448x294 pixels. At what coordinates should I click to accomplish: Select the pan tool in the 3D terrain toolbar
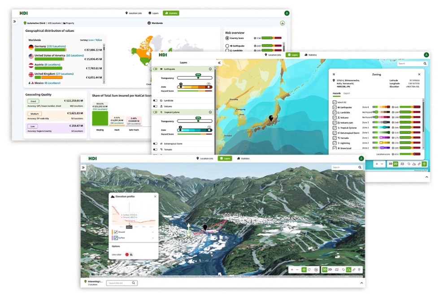click(x=304, y=270)
